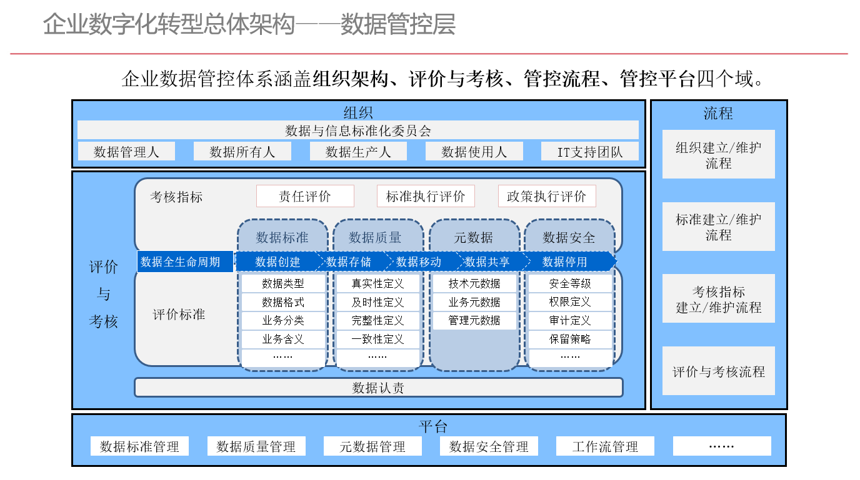Click the 数据全生命周期 blue label
This screenshot has height=480, width=860.
(185, 262)
